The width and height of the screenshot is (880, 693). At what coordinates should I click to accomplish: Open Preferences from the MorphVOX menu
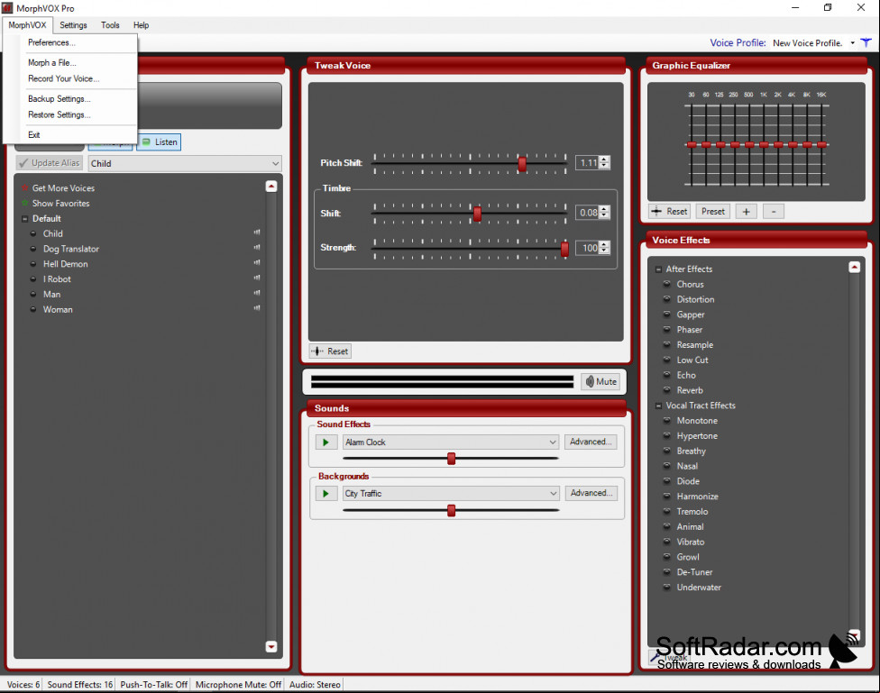coord(51,42)
